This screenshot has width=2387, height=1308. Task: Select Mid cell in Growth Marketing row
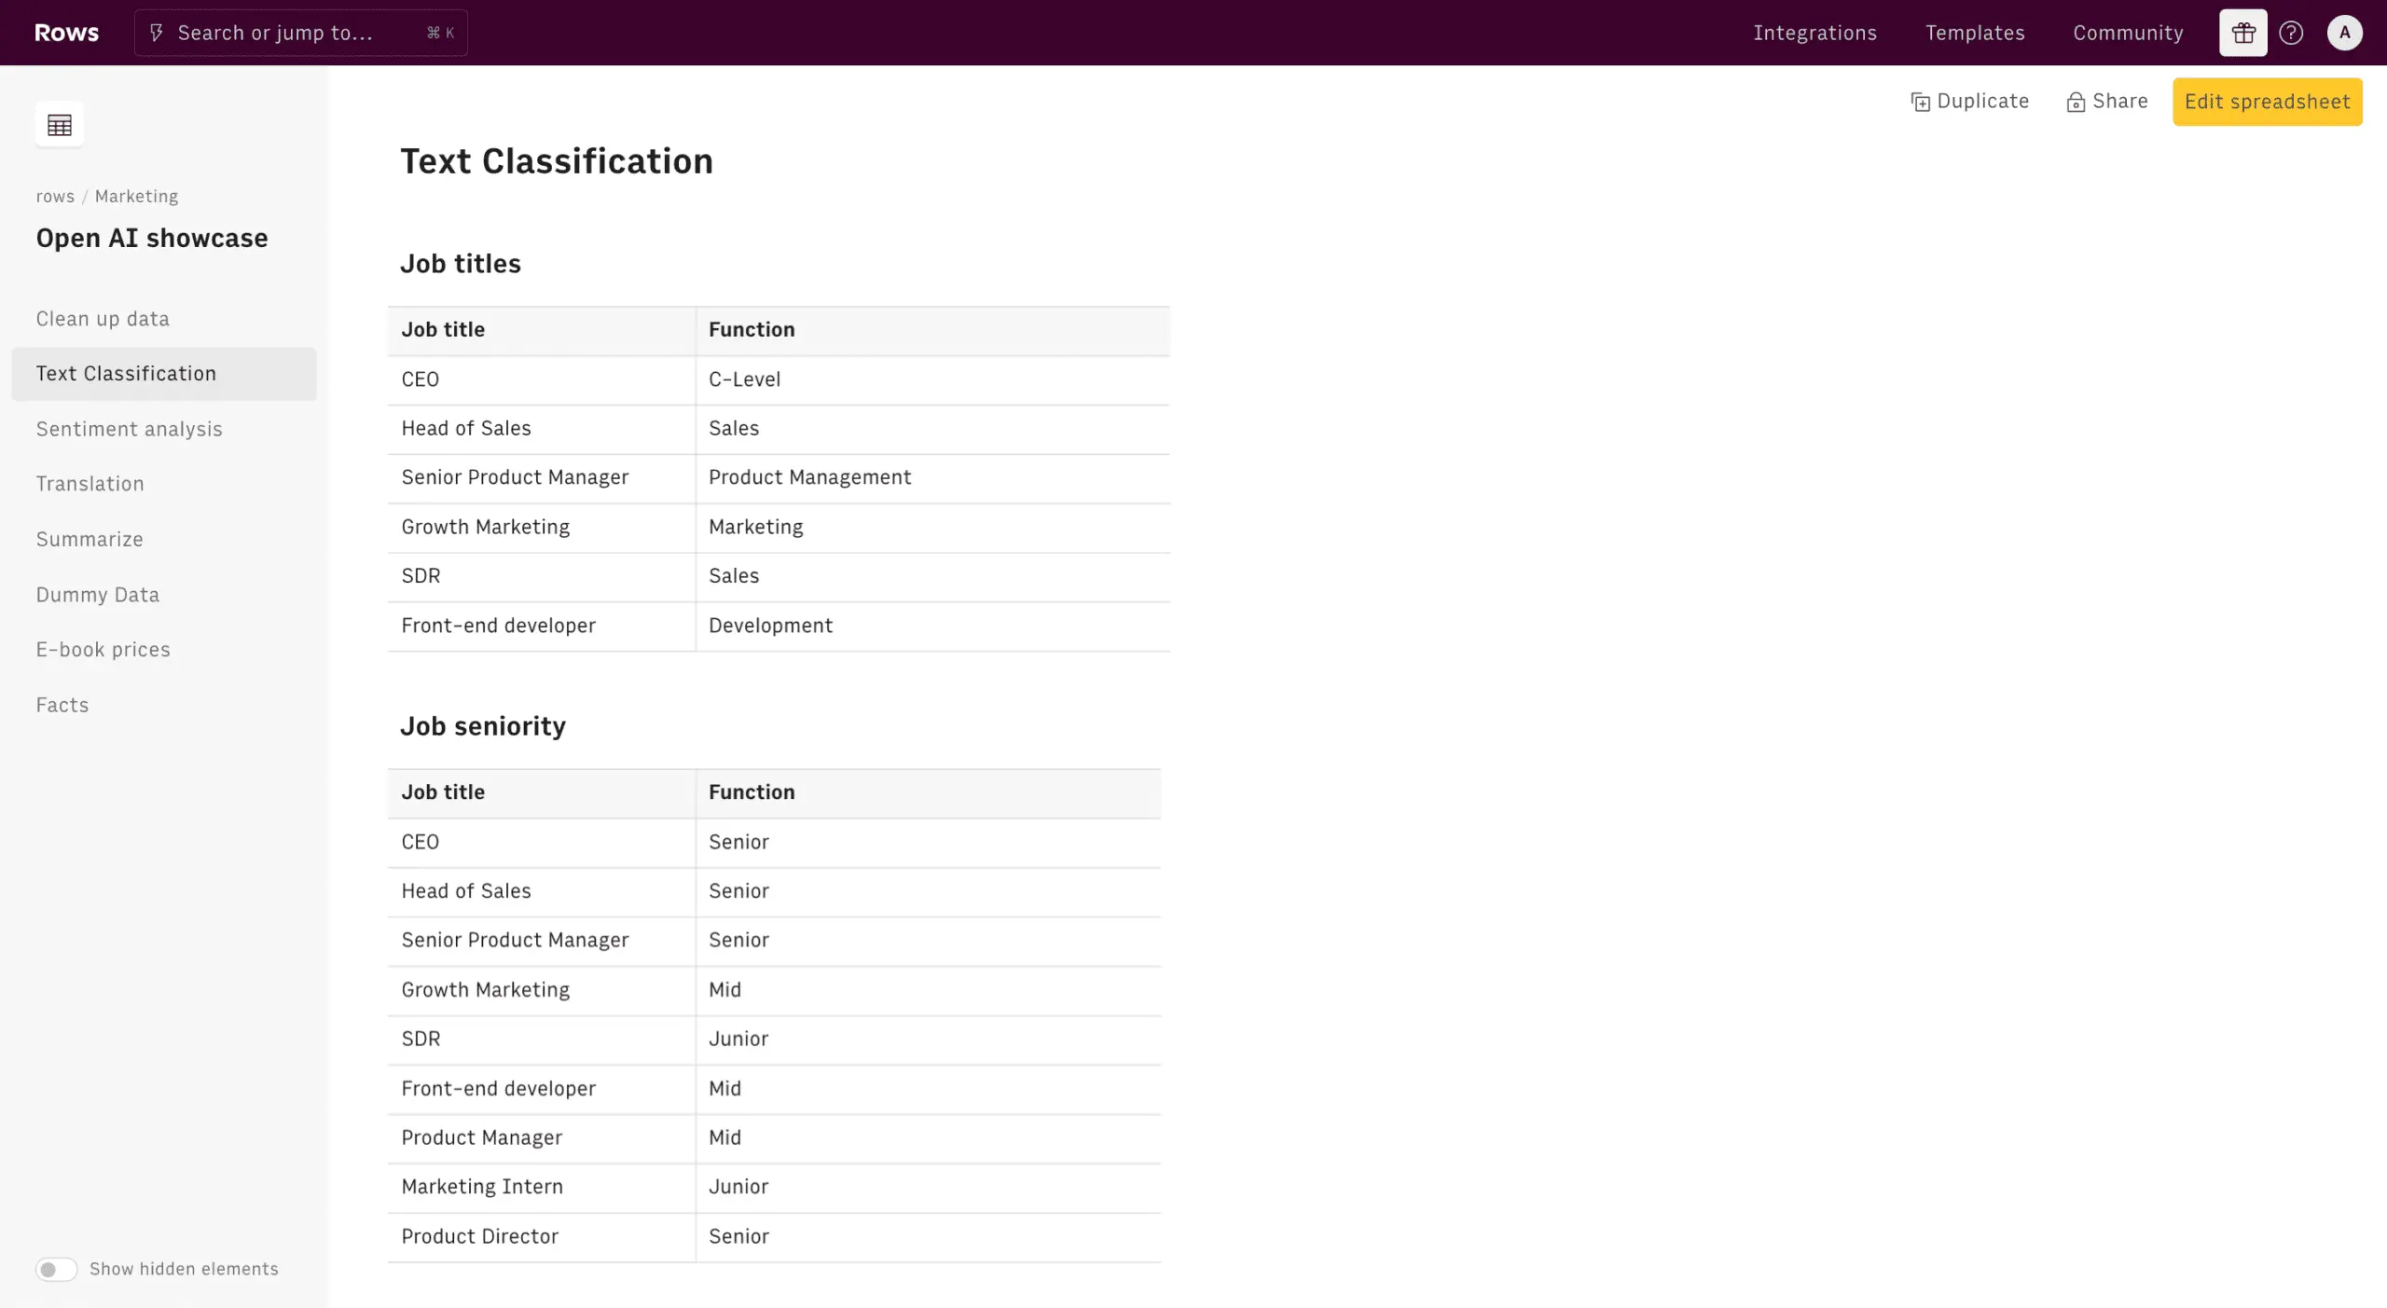[928, 990]
